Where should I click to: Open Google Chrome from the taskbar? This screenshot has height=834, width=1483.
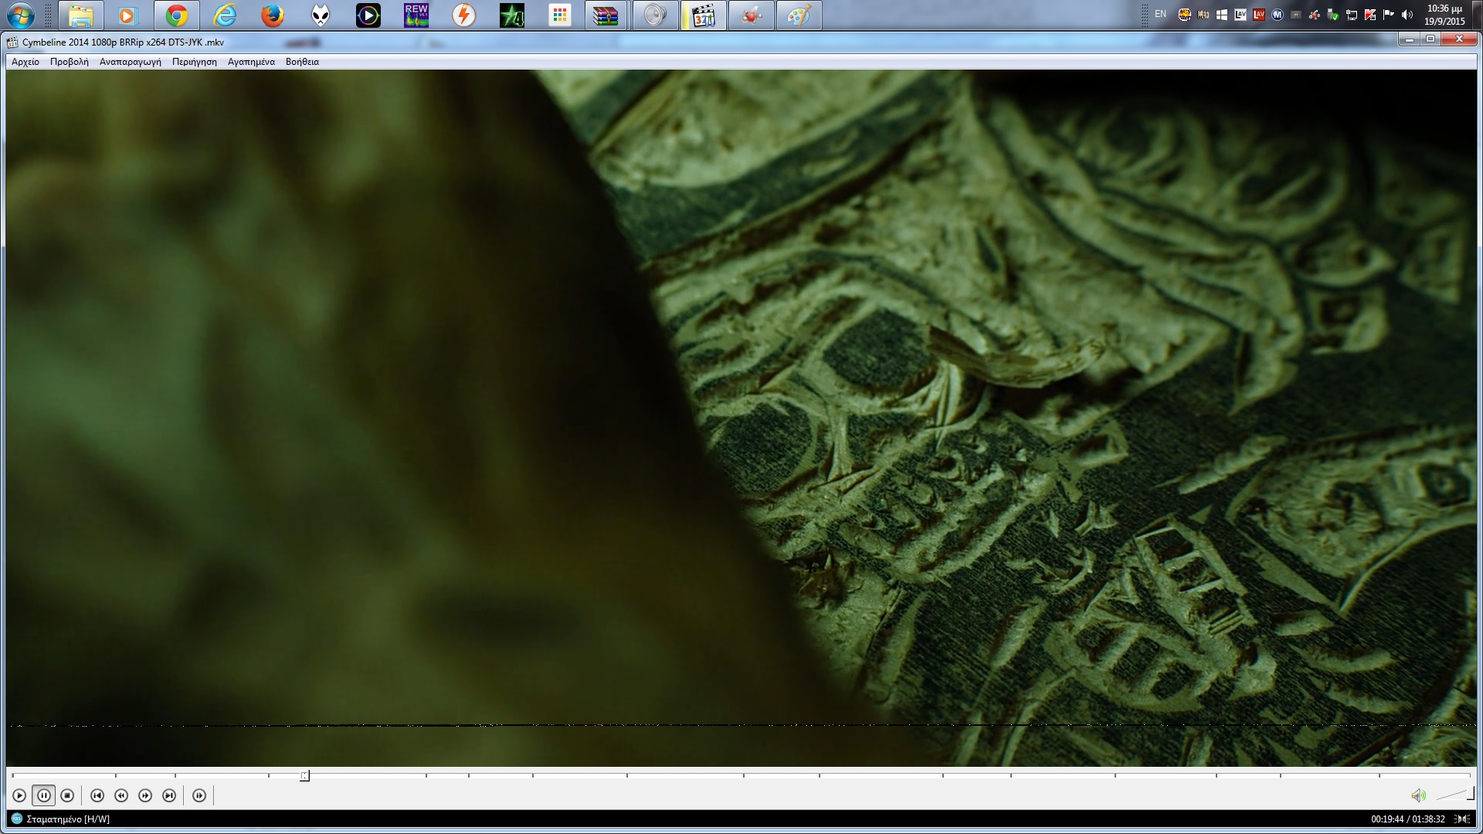[177, 15]
